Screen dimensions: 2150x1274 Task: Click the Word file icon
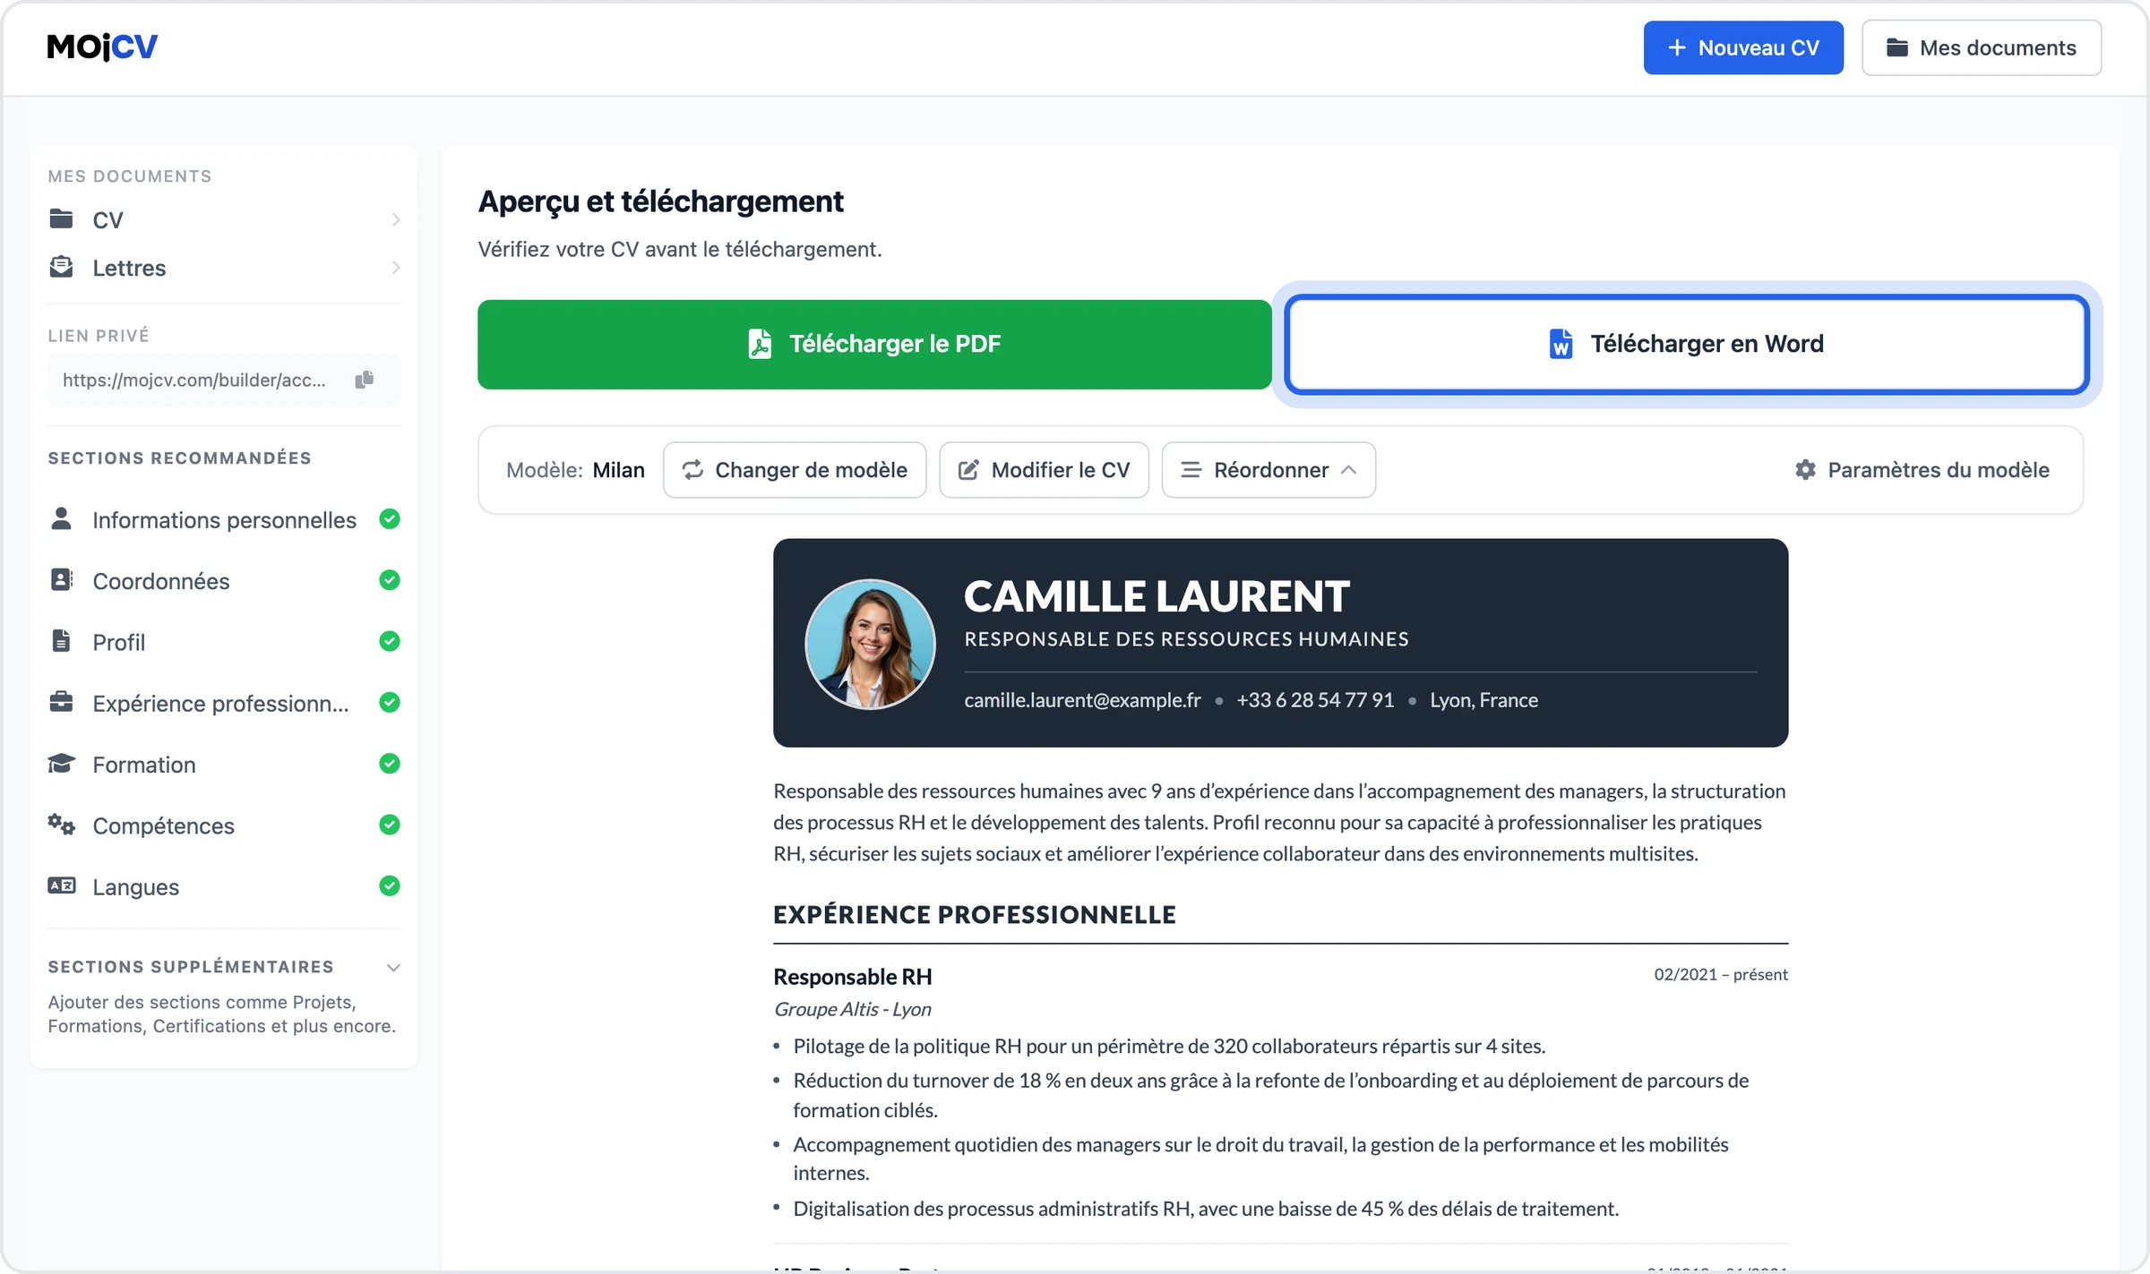point(1561,344)
